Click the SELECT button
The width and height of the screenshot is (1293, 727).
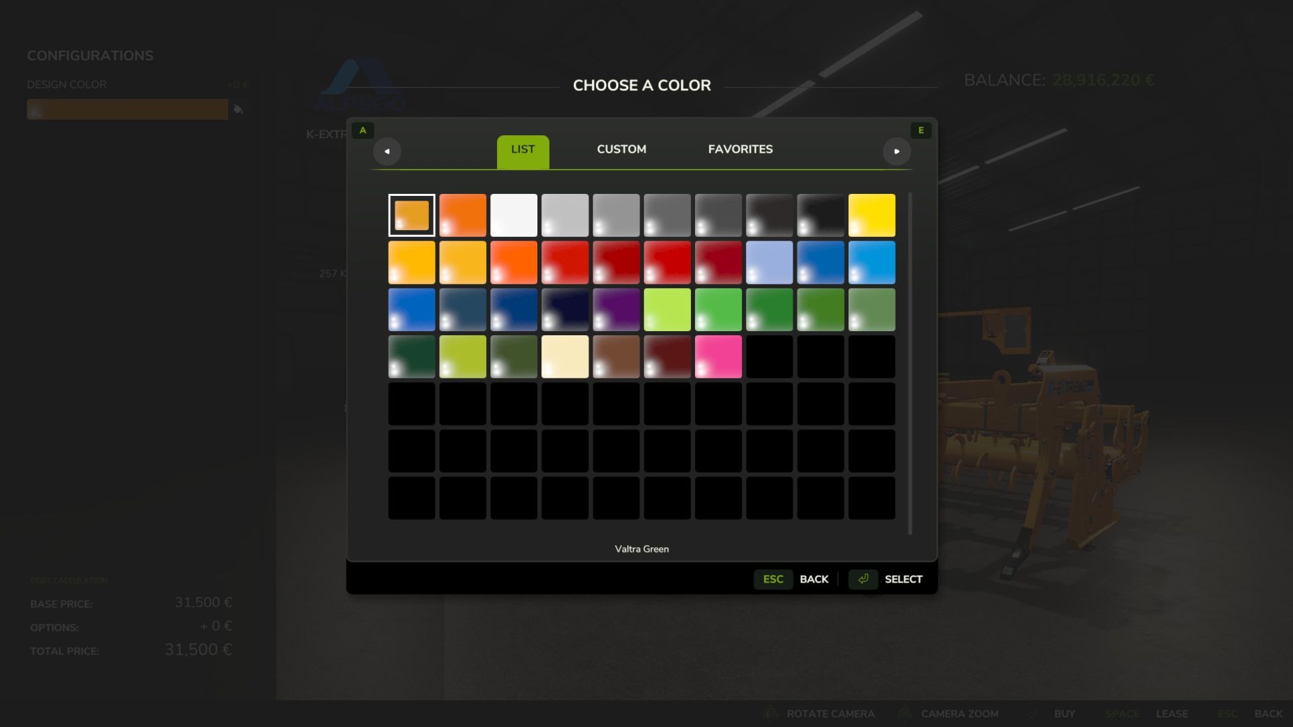pyautogui.click(x=902, y=579)
